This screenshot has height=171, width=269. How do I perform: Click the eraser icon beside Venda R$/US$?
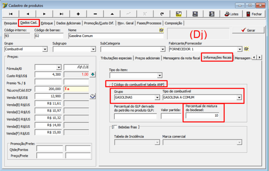(92, 96)
